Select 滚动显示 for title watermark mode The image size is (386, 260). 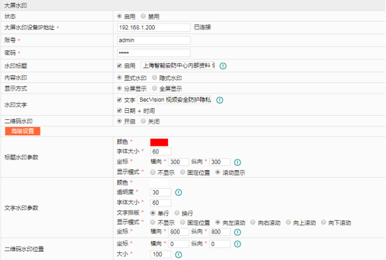tap(217, 172)
